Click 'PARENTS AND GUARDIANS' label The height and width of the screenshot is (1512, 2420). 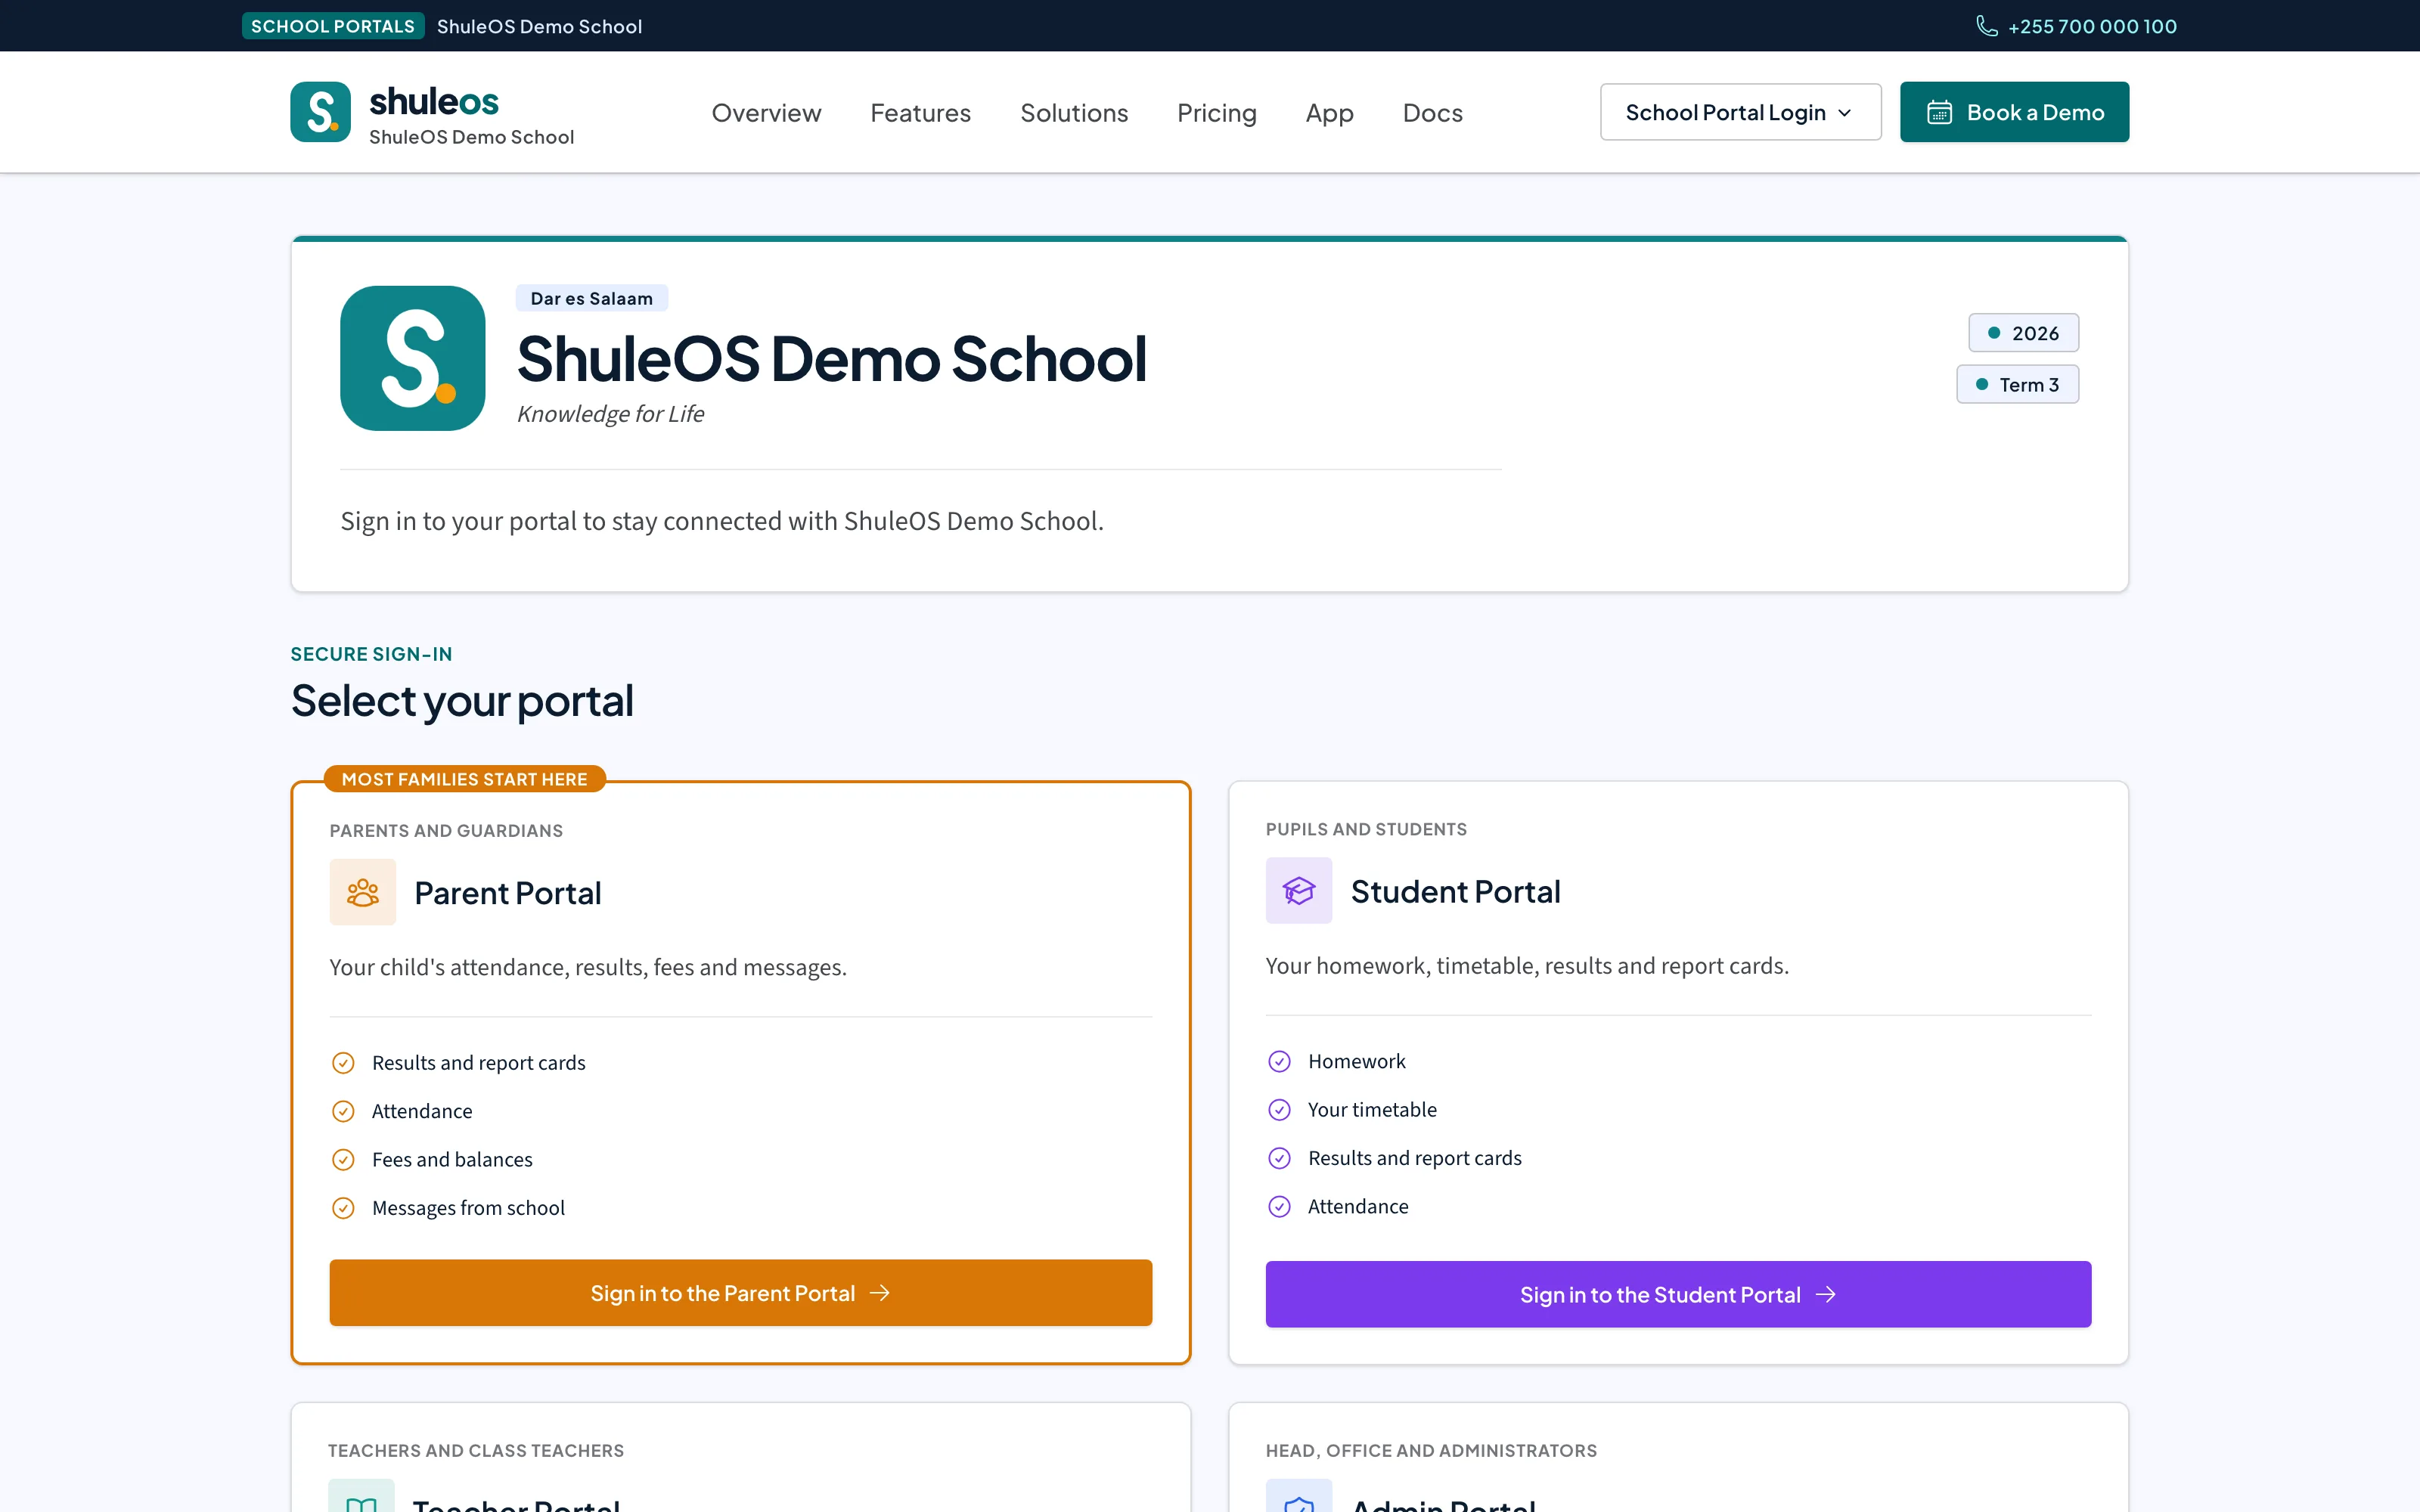(446, 831)
